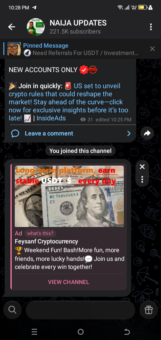Tap the gift box icon

pyautogui.click(x=149, y=310)
